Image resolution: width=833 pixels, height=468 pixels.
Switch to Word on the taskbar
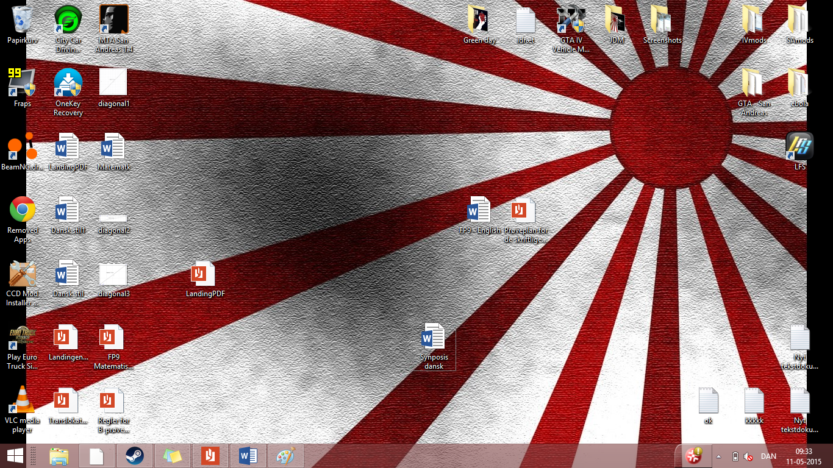pos(248,456)
